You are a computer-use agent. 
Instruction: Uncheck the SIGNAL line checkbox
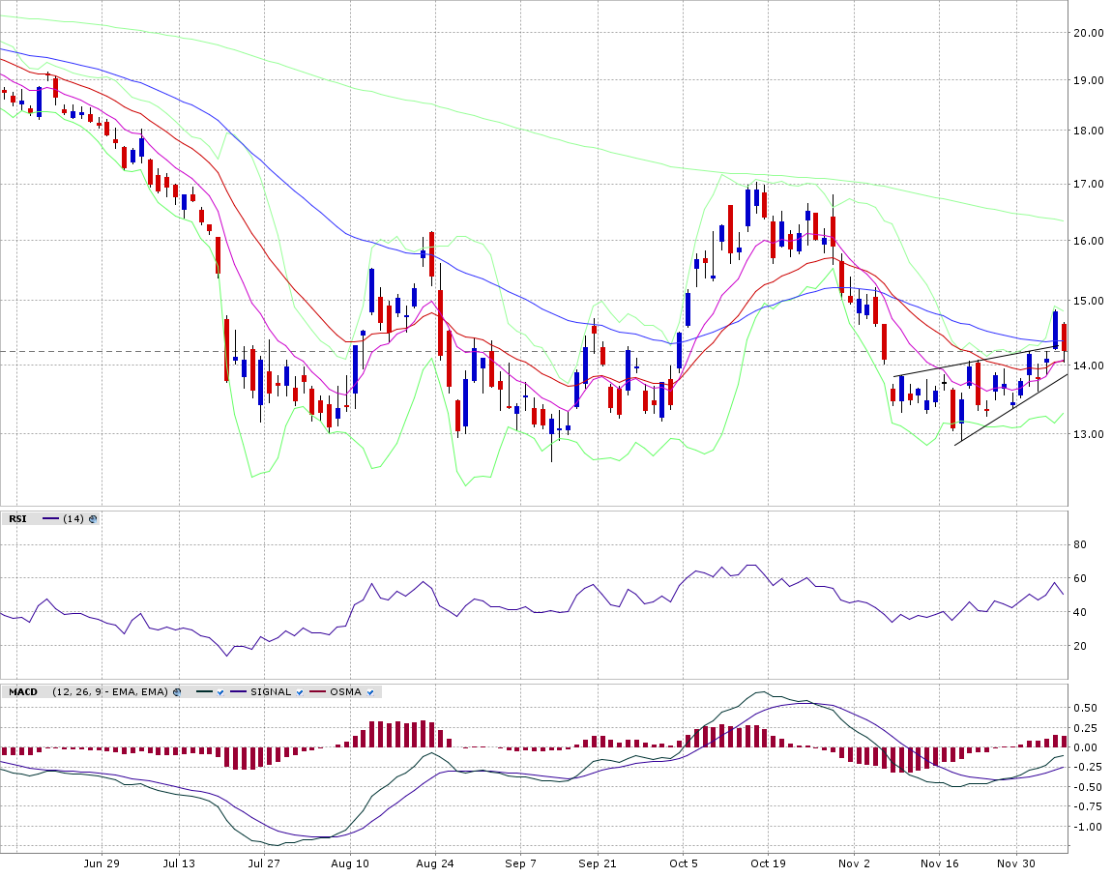pyautogui.click(x=299, y=692)
